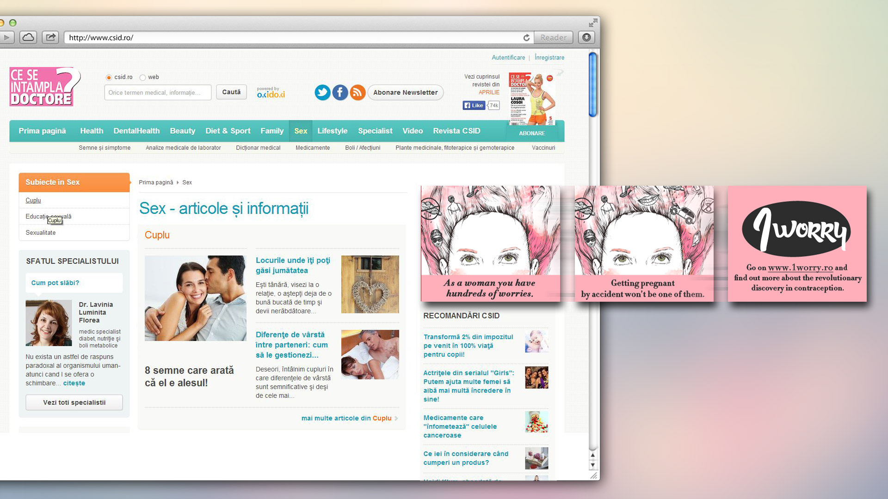Click the CSID site logo
This screenshot has width=888, height=499.
(45, 87)
